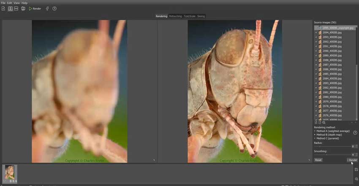Viewport: 359px width, 186px height.
Task: Select 2080_KREBS.jpg in source list
Action: (x=332, y=97)
